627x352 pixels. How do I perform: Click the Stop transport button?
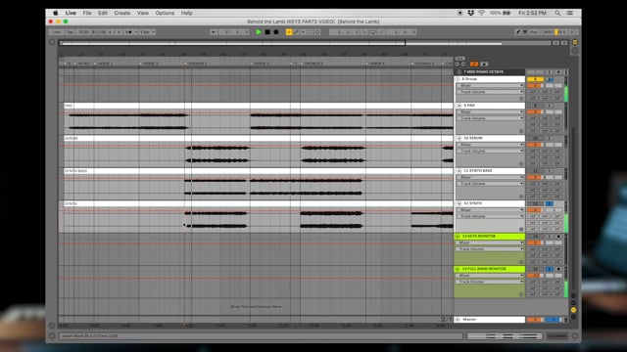click(267, 32)
